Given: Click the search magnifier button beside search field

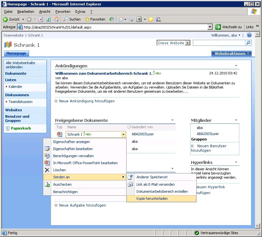Looking at the screenshot, I should 249,43.
